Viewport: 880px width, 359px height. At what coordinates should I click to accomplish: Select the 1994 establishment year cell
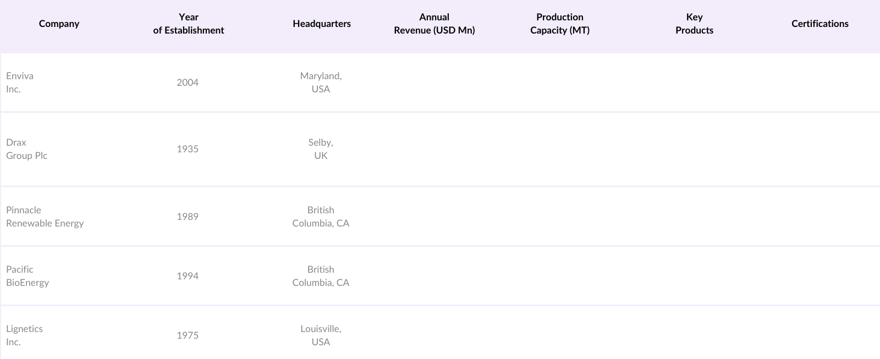(x=188, y=276)
